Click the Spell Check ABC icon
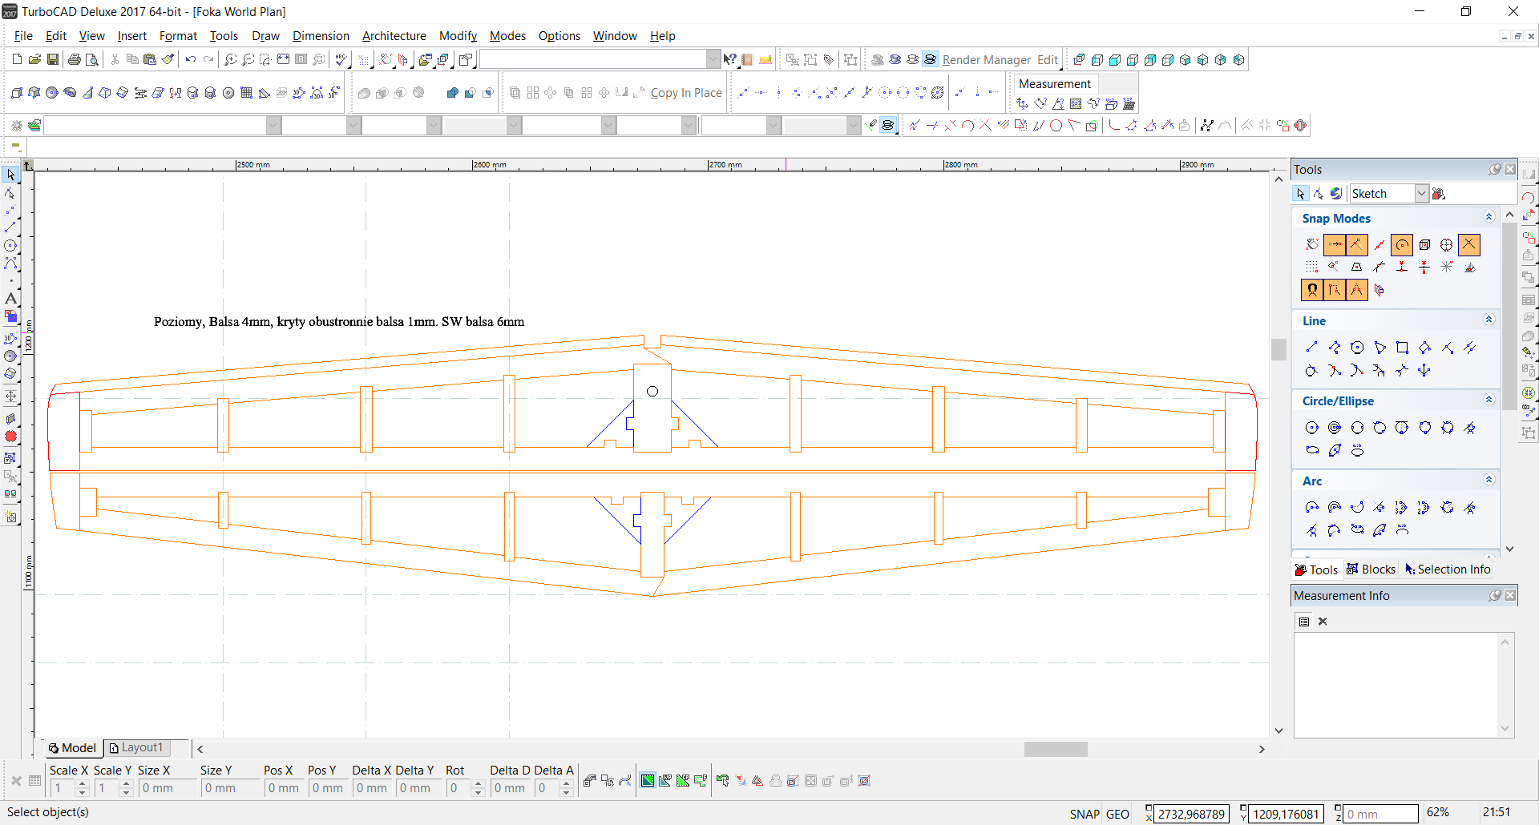 (342, 59)
